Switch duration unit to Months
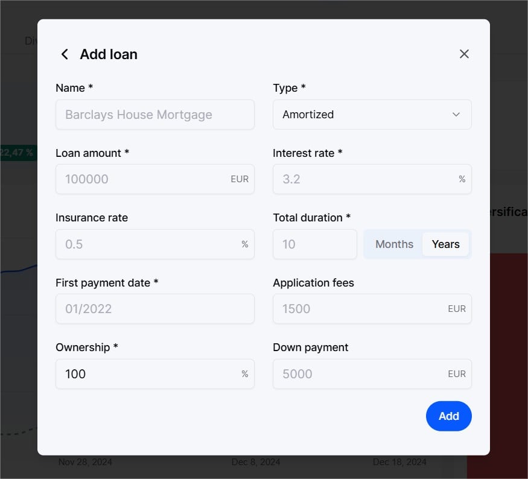The image size is (528, 479). tap(394, 244)
